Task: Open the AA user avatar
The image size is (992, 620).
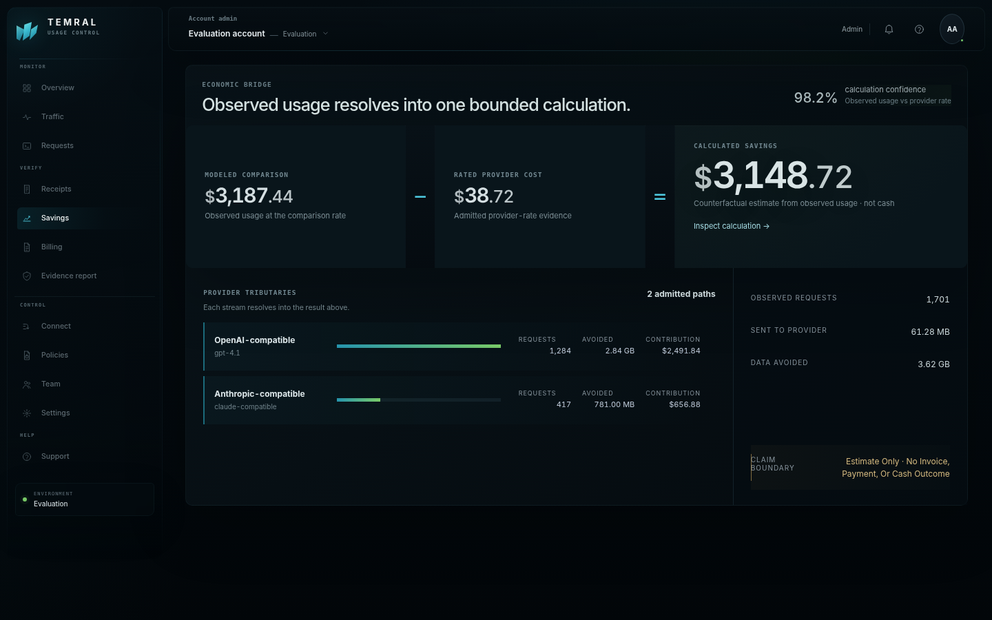Action: [952, 29]
